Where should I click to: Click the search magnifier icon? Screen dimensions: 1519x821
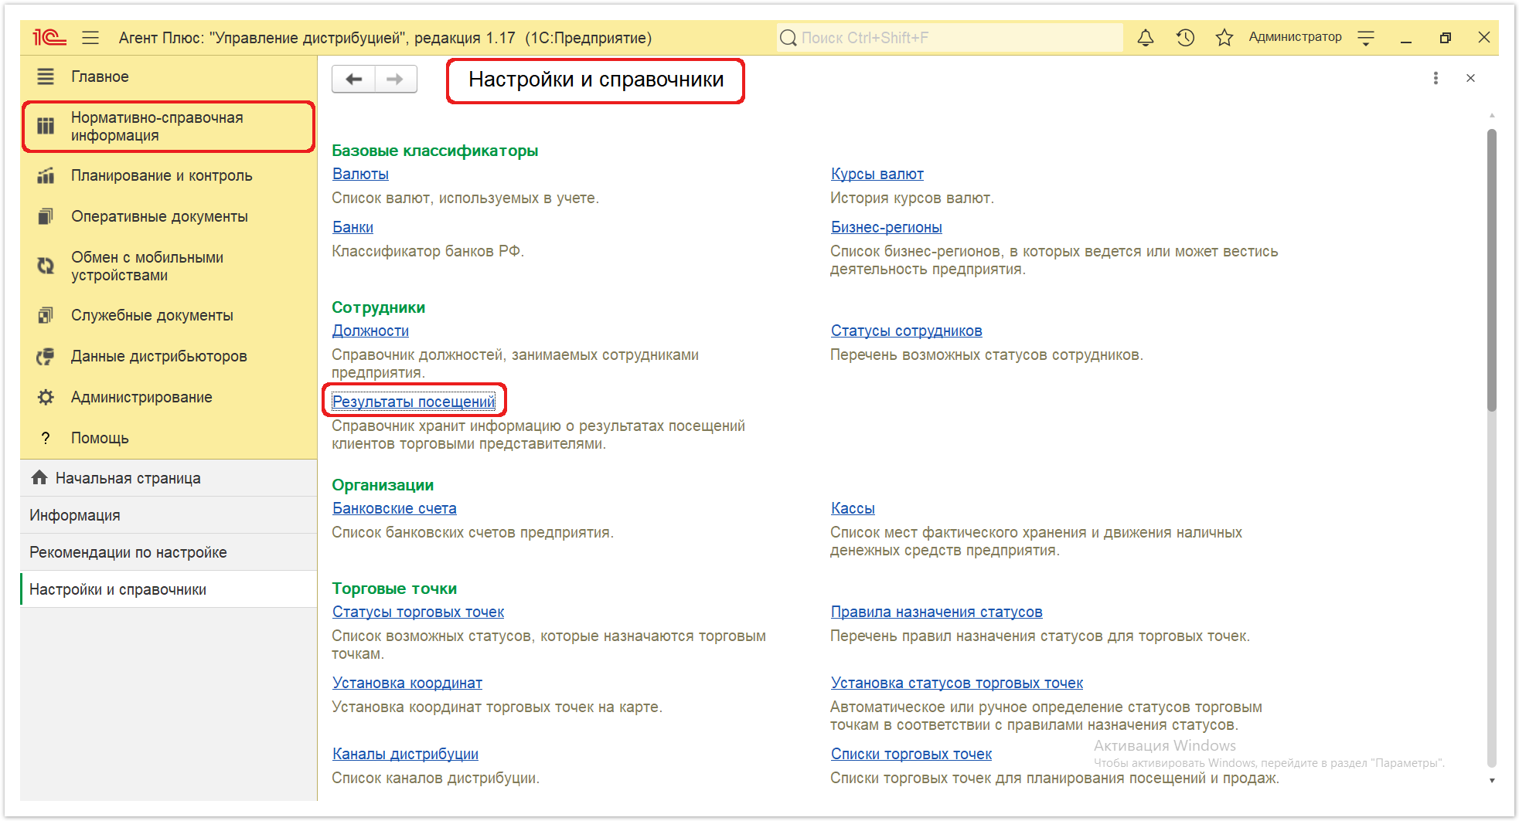click(788, 38)
